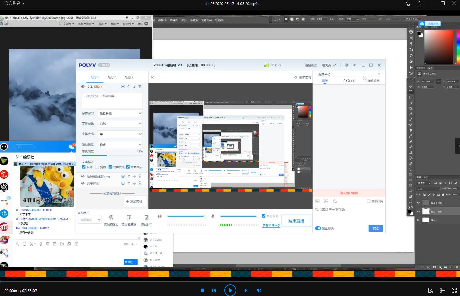This screenshot has height=296, width=460.
Task: Delete the 文本 (GDI+) source with trash icon
Action: pyautogui.click(x=140, y=87)
